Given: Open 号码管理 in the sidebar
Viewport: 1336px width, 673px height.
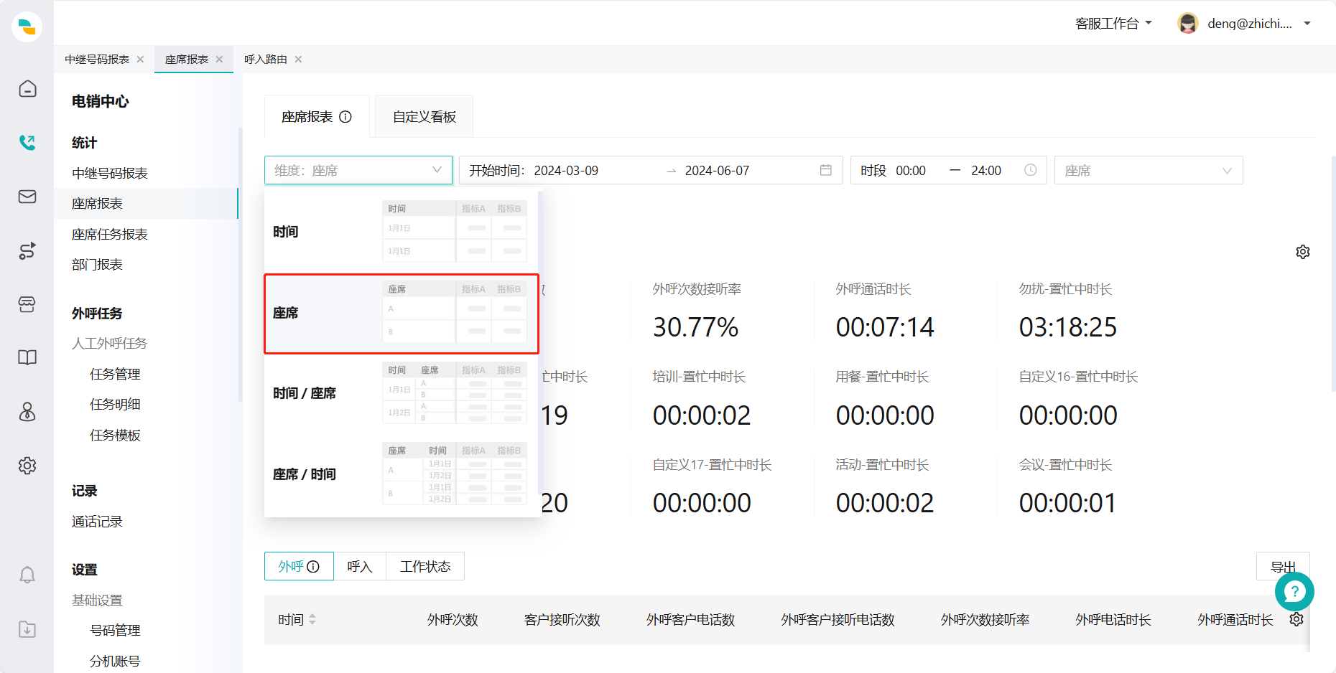Looking at the screenshot, I should 115,631.
